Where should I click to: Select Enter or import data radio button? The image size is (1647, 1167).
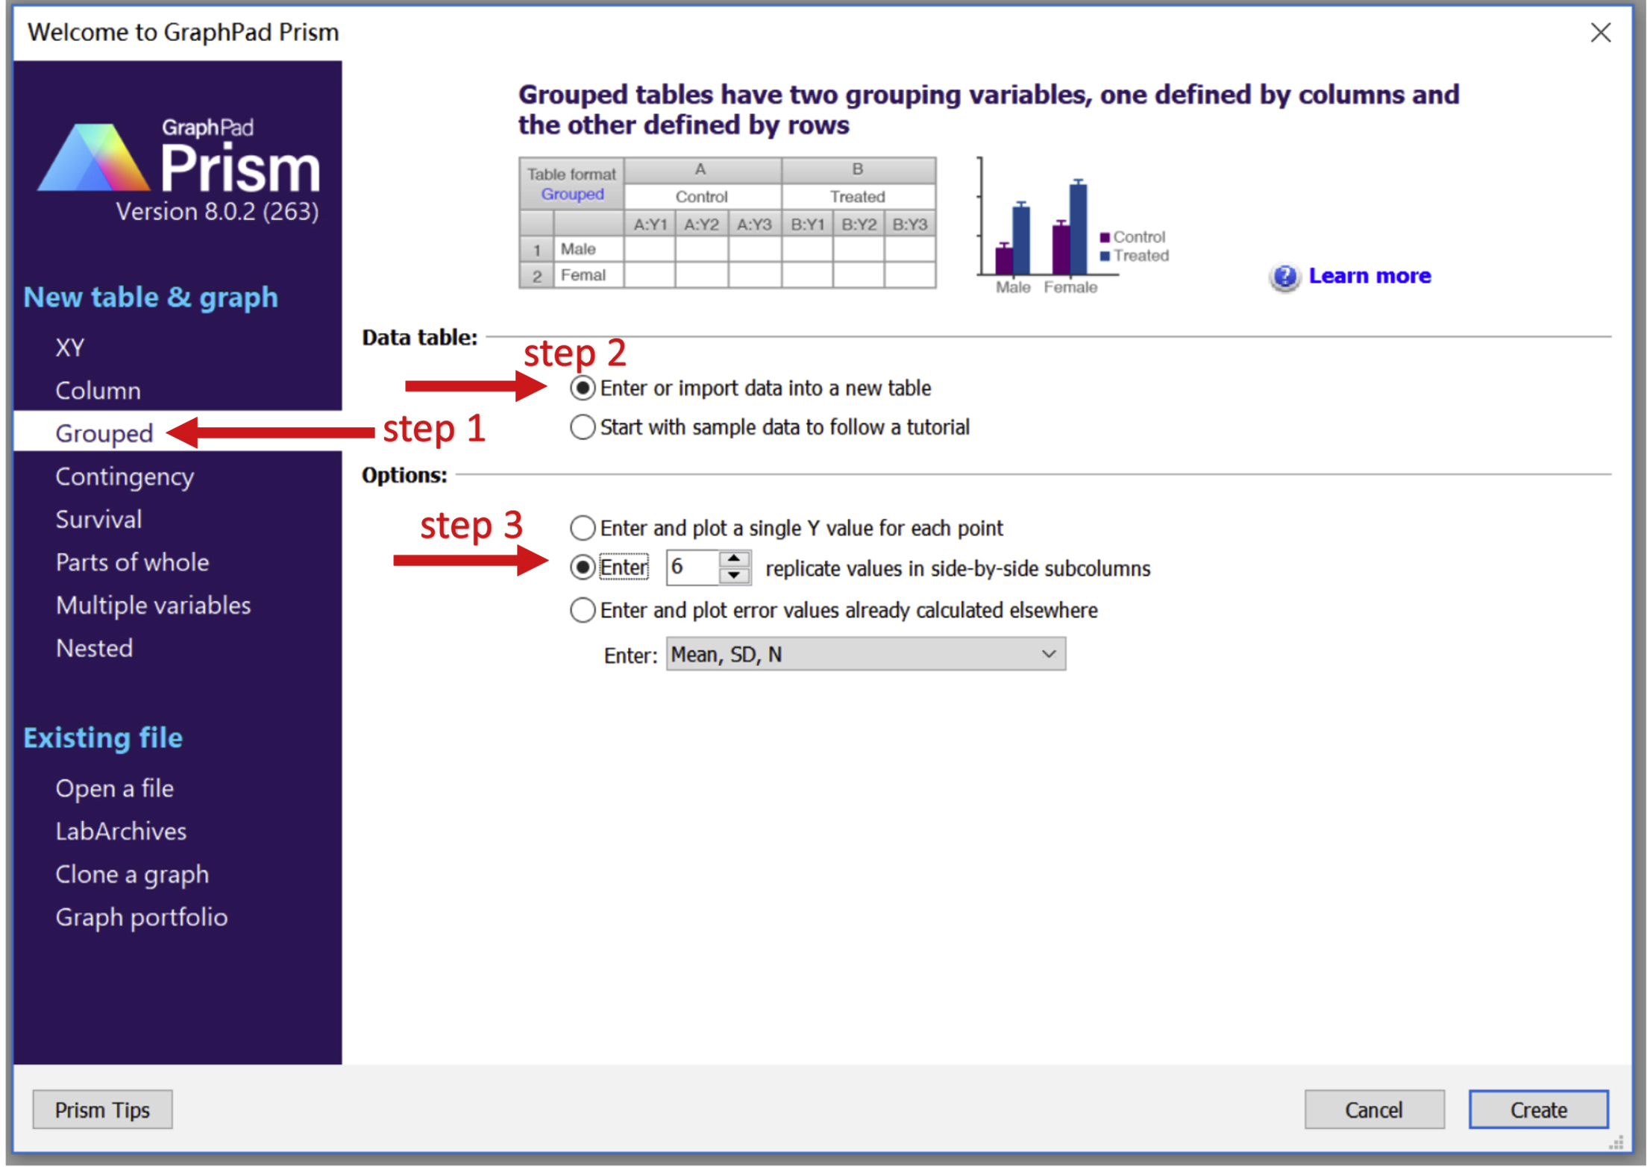583,388
